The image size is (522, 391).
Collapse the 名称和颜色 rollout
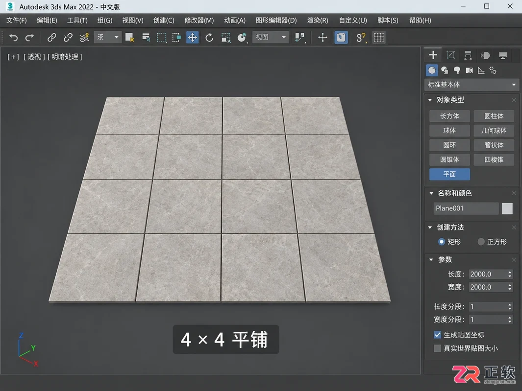[431, 193]
